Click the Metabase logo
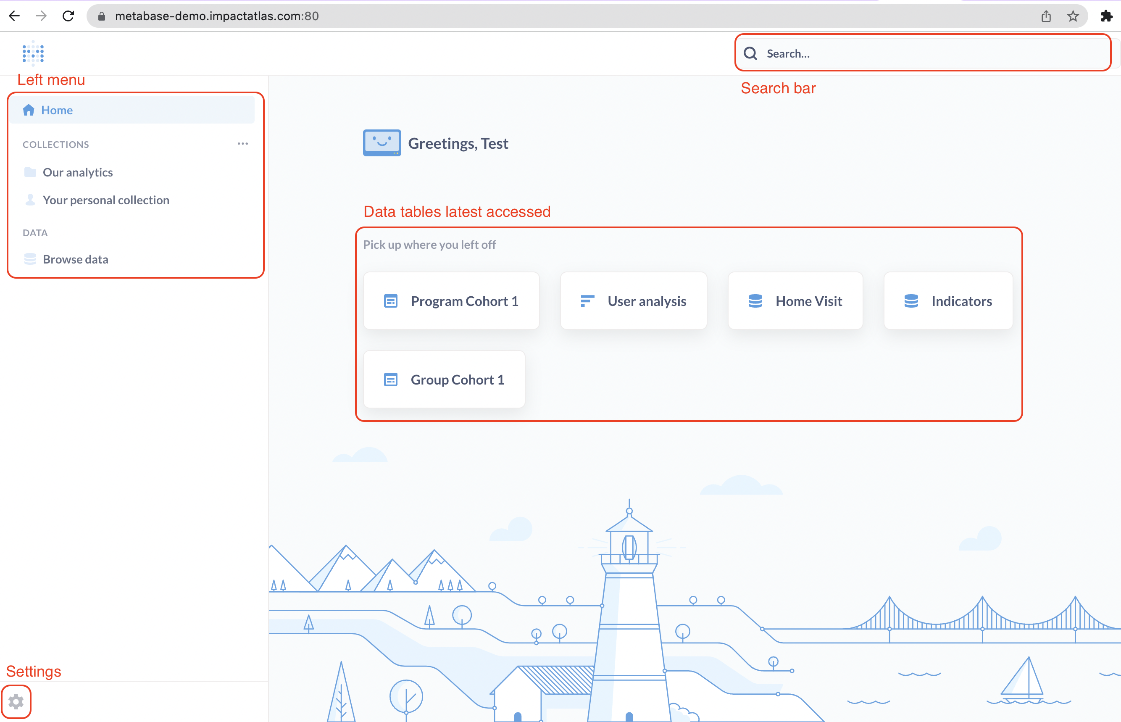This screenshot has width=1121, height=722. (x=33, y=53)
